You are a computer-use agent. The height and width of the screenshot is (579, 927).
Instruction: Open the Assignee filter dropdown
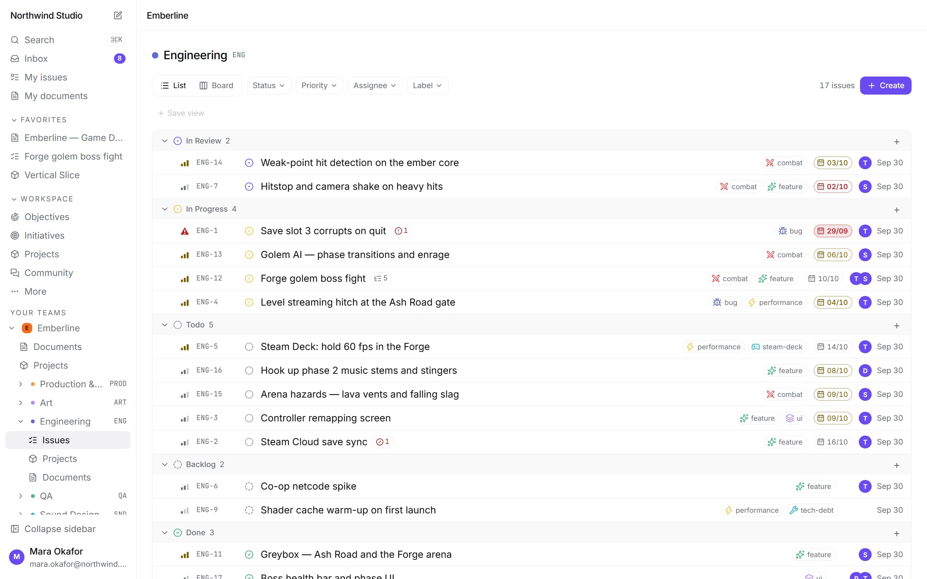[x=375, y=85]
